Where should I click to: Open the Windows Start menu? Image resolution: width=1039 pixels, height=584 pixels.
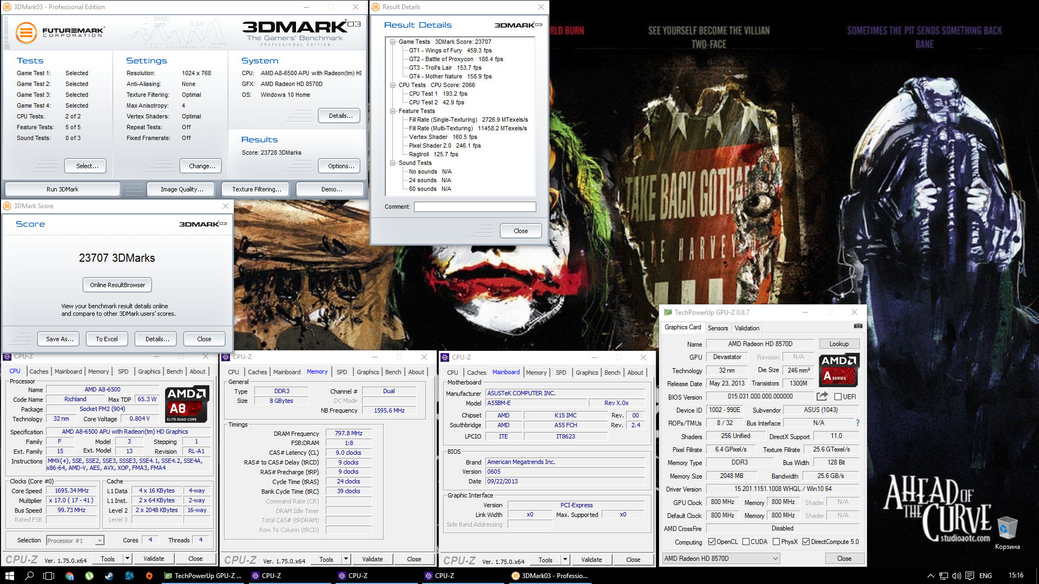point(9,576)
